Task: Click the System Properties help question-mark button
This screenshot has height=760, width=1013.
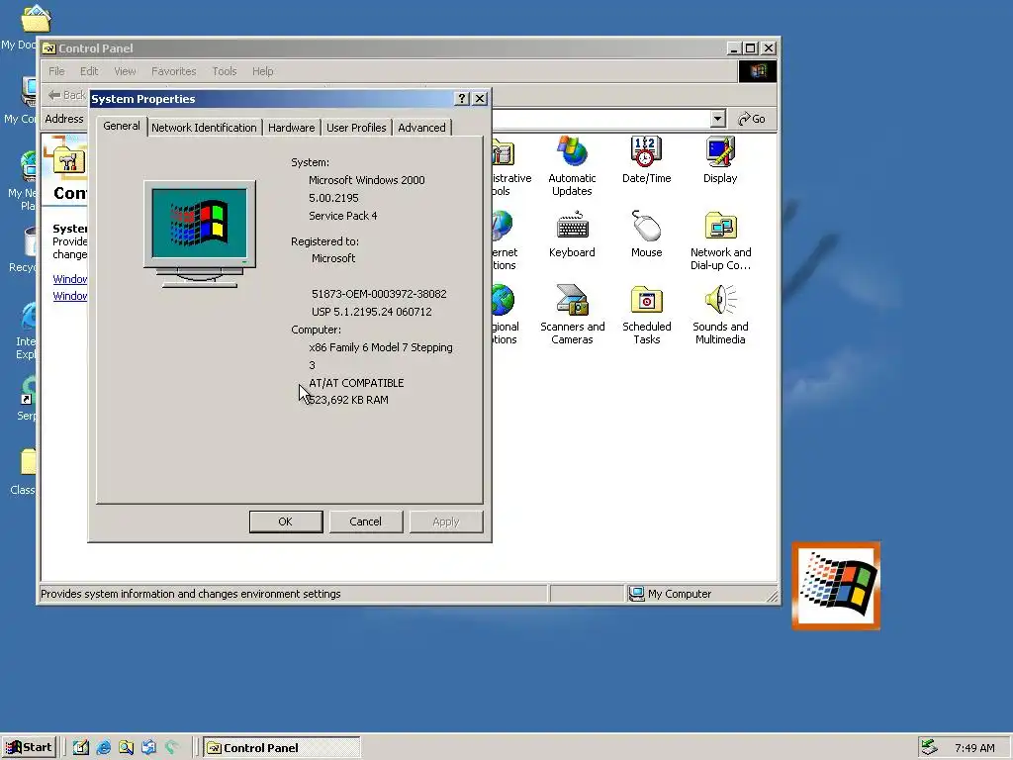Action: coord(462,98)
